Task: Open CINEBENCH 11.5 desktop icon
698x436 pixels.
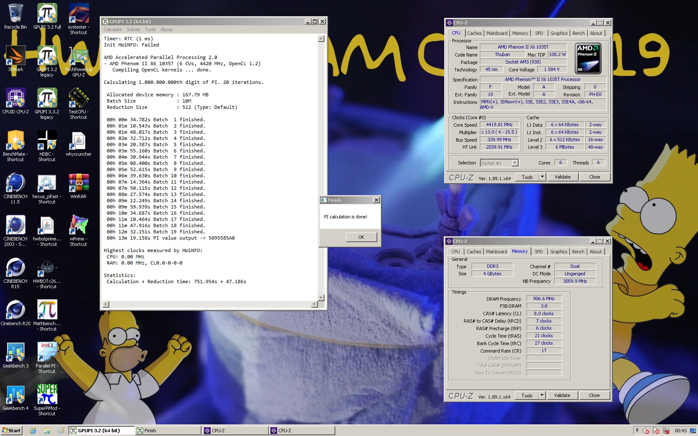Action: pos(15,189)
